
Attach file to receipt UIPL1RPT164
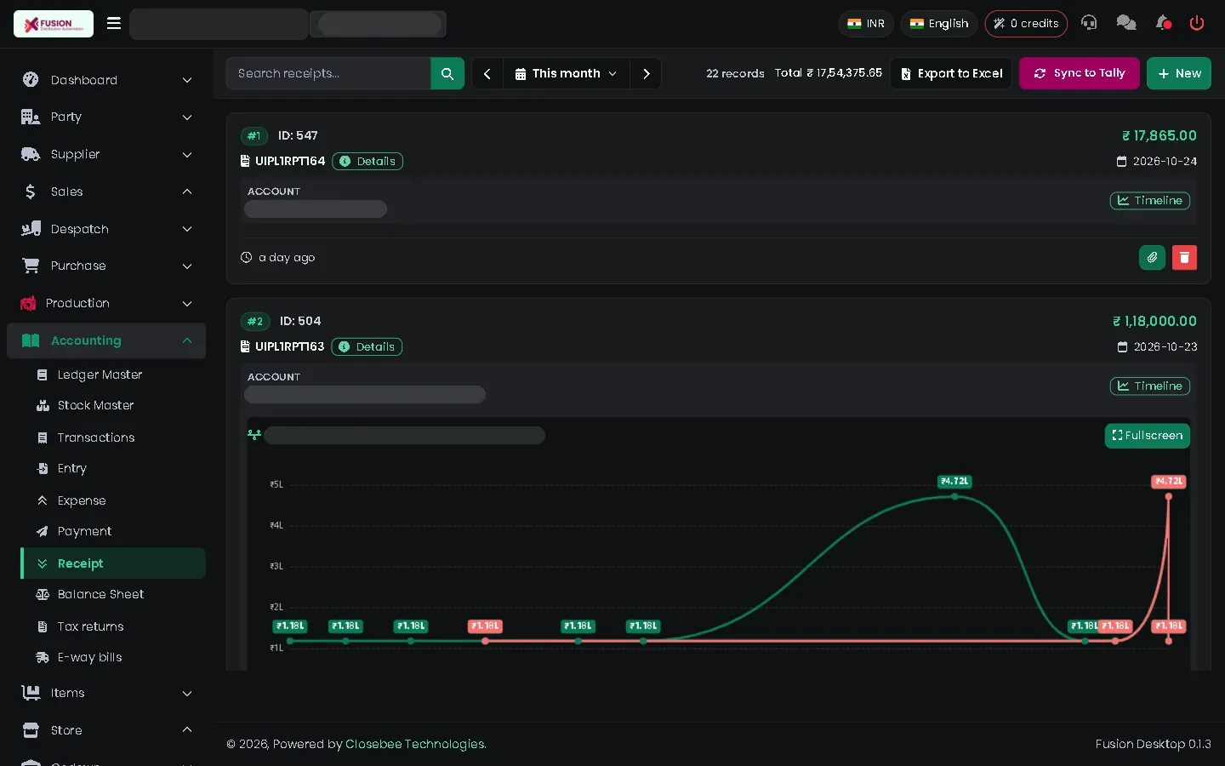pyautogui.click(x=1152, y=257)
